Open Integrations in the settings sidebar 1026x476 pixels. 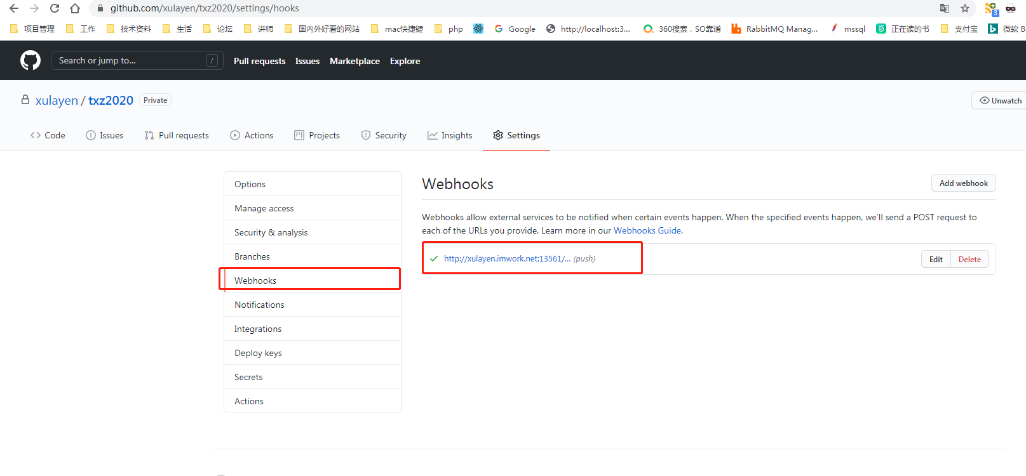point(313,329)
